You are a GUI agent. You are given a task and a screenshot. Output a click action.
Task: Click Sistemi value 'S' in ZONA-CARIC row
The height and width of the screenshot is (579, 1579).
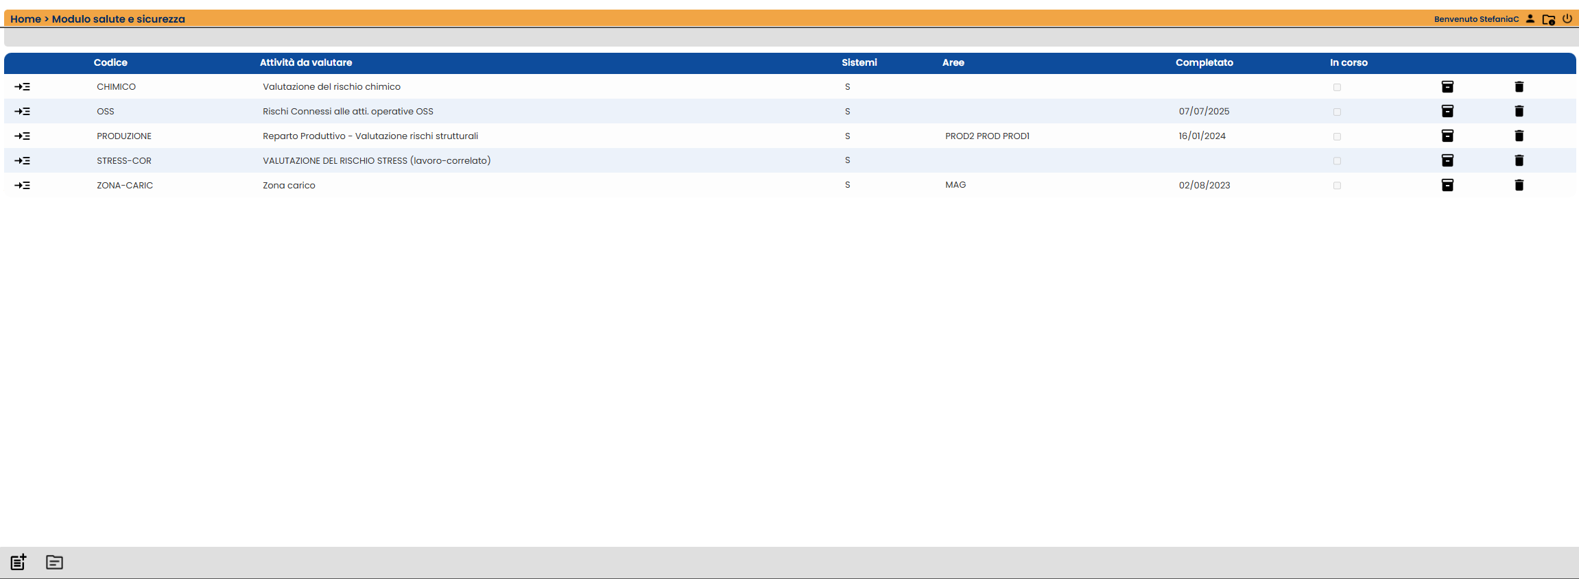click(848, 185)
